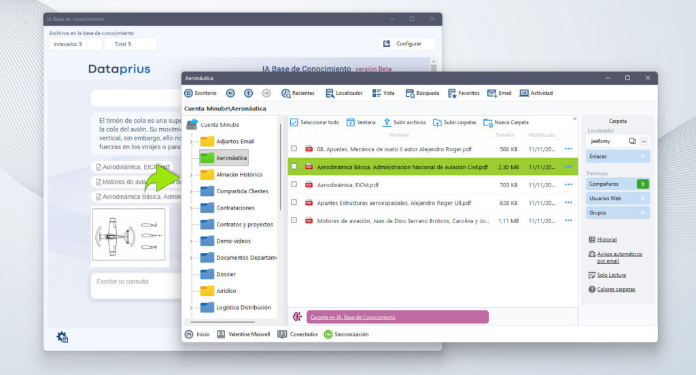Click the Favoritos star icon
The height and width of the screenshot is (375, 696).
[x=452, y=93]
